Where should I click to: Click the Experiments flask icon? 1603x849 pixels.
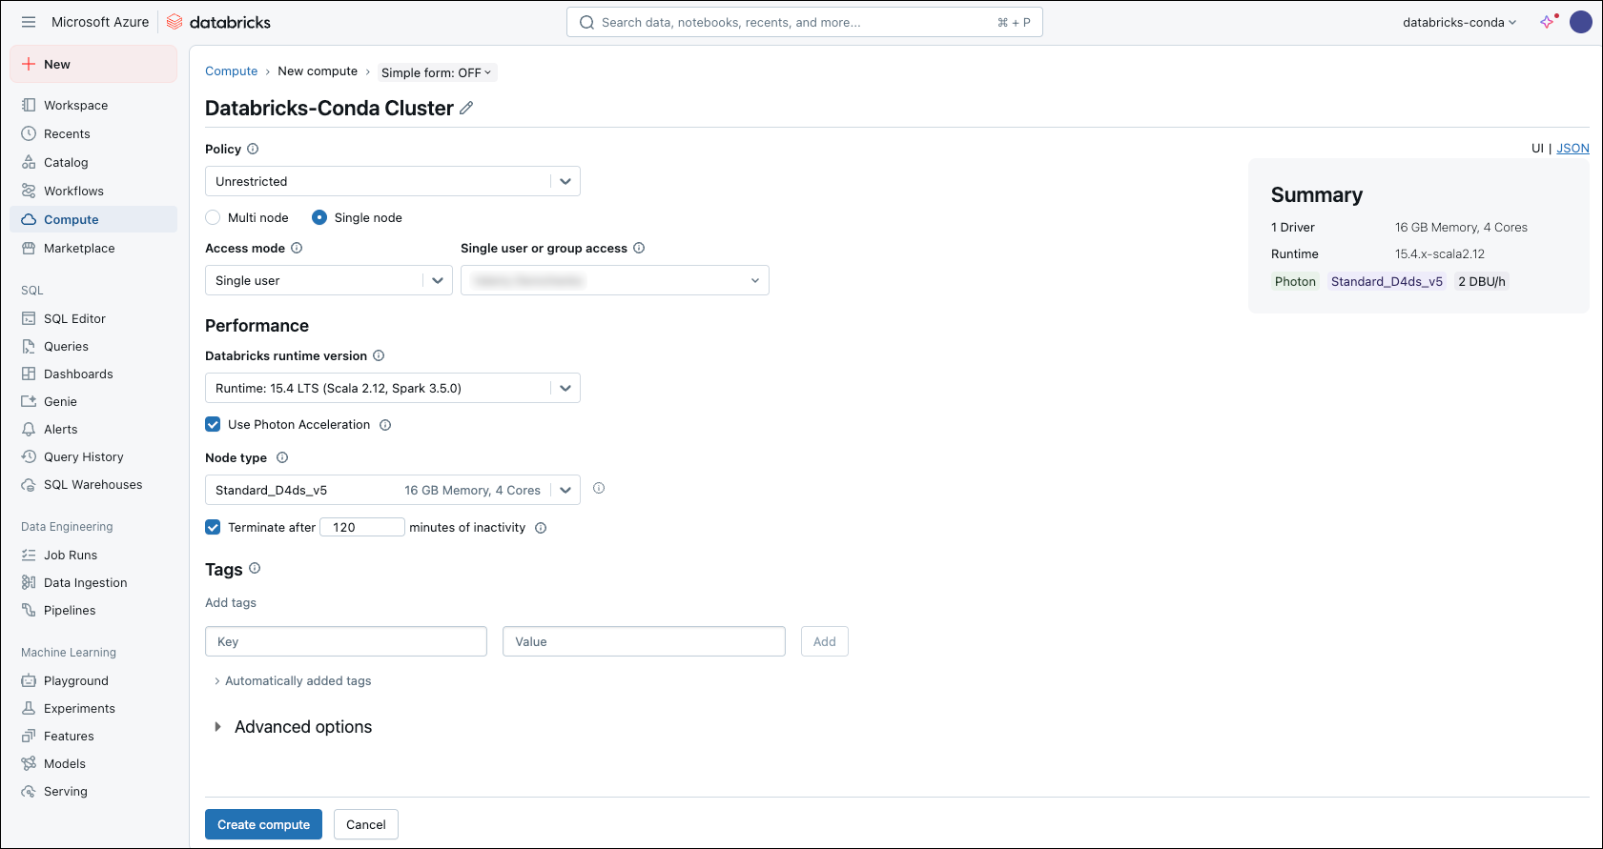[29, 708]
